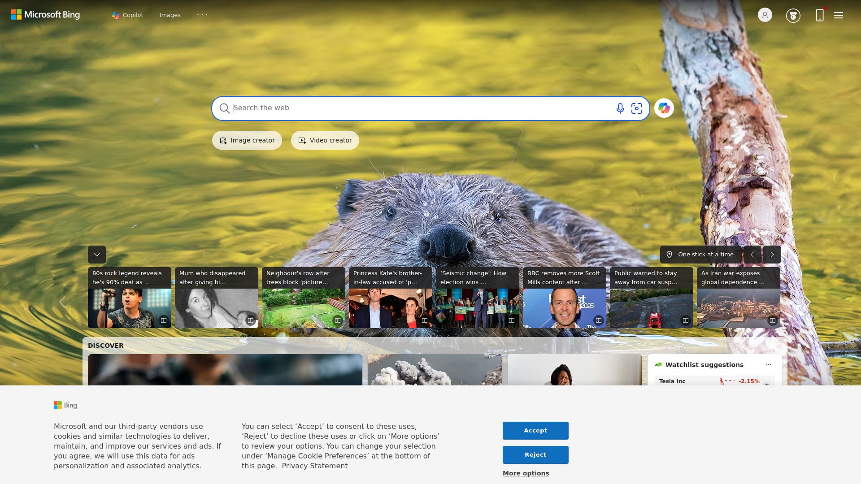Click the voice search microphone icon
The width and height of the screenshot is (861, 484).
click(x=620, y=108)
